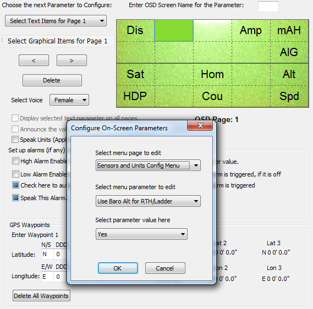This screenshot has width=313, height=309.
Task: Click the Delete All Waypoints button
Action: click(41, 296)
